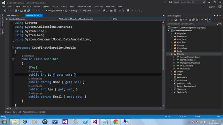223x125 pixels.
Task: Open the Server Explorer side tab
Action: [2, 20]
